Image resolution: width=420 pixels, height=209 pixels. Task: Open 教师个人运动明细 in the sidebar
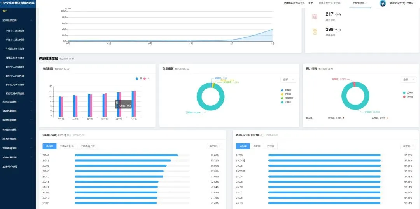(15, 76)
